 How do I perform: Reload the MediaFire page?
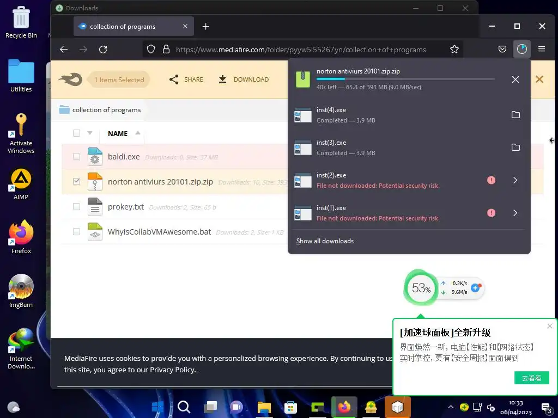(103, 50)
